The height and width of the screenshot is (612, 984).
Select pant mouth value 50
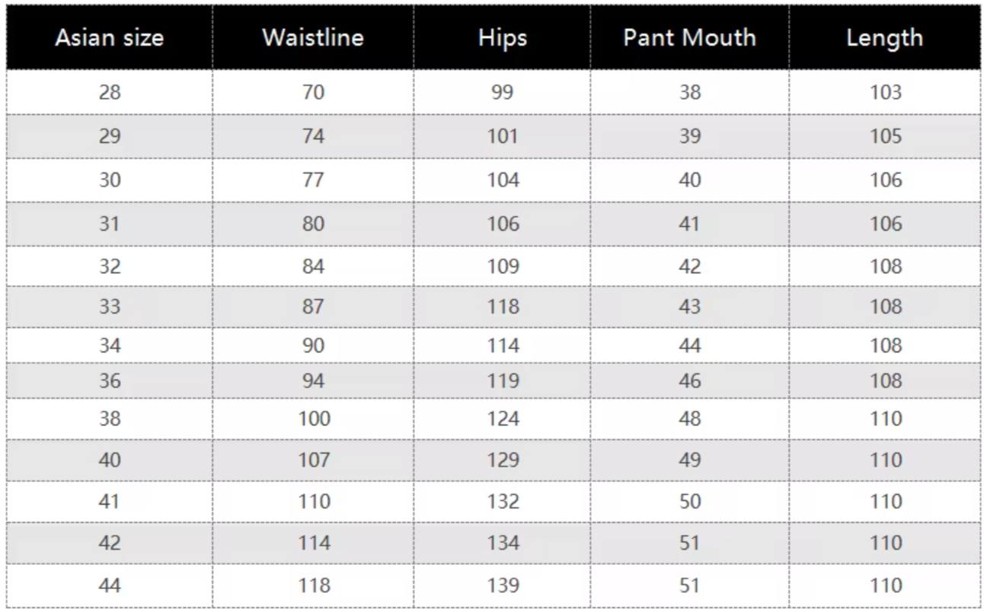(x=689, y=502)
